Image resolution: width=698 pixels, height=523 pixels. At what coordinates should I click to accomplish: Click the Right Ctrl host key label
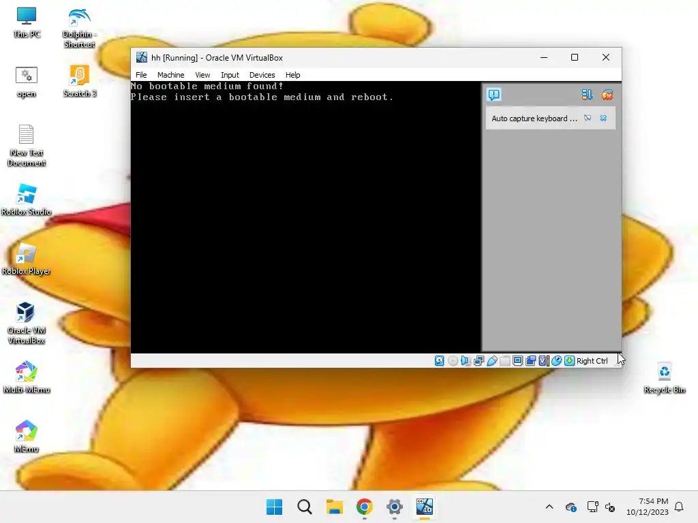coord(592,361)
